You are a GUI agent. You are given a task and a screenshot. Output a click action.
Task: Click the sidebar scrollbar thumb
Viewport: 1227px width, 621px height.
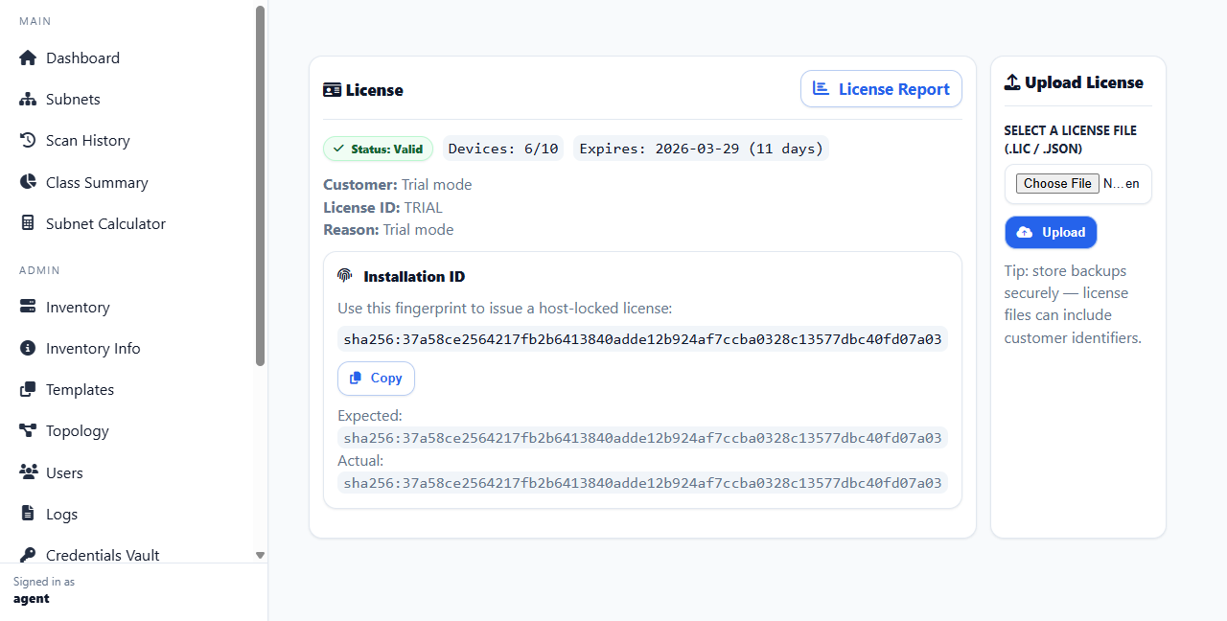pyautogui.click(x=260, y=185)
